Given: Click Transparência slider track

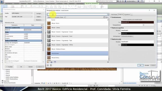Looking at the screenshot, I should click(x=132, y=25).
